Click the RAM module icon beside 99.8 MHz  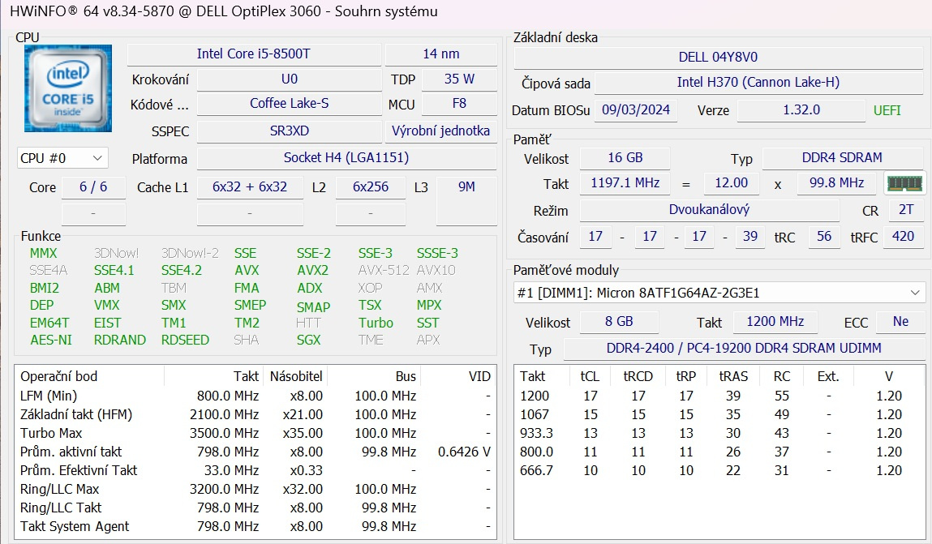point(903,184)
